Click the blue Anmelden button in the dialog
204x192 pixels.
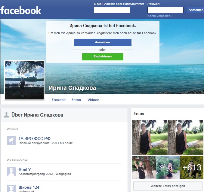(103, 42)
